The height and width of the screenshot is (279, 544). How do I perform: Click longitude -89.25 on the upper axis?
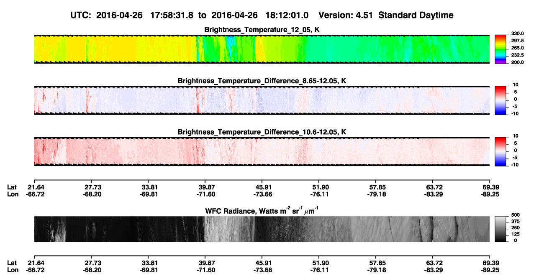[x=490, y=194]
